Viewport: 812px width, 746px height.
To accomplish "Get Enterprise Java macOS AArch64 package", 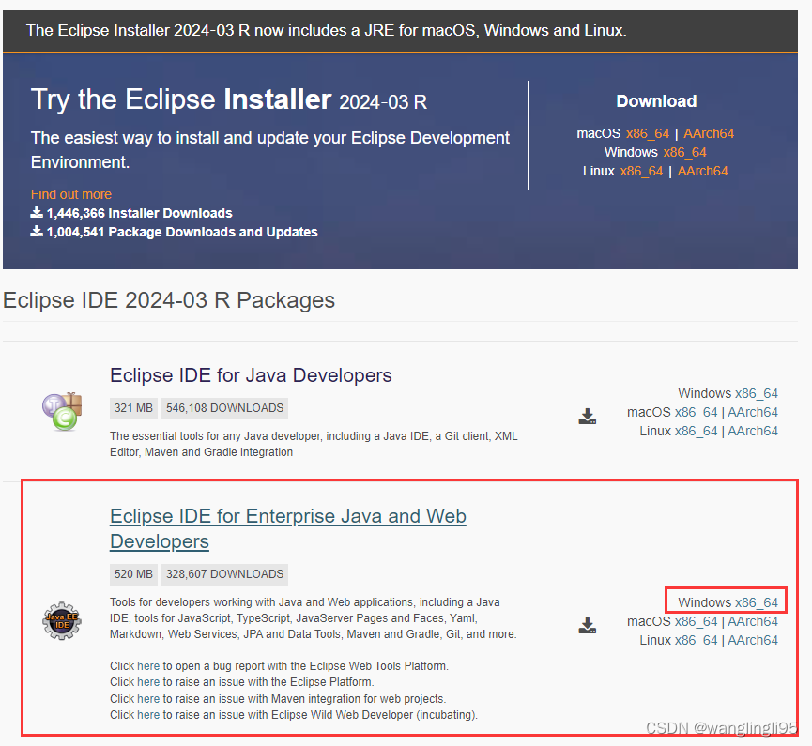I will tap(753, 621).
